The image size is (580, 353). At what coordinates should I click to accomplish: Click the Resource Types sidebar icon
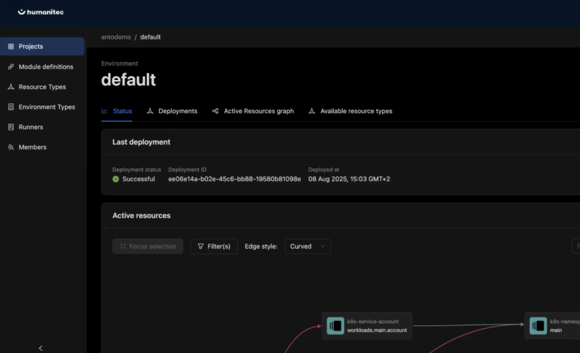(11, 87)
